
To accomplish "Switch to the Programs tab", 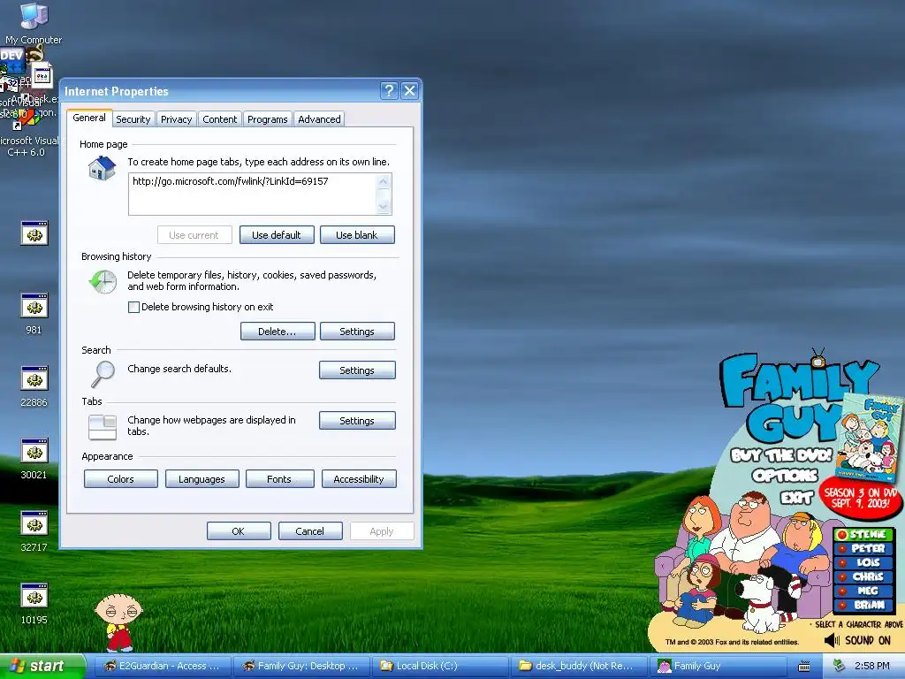I will click(x=267, y=119).
